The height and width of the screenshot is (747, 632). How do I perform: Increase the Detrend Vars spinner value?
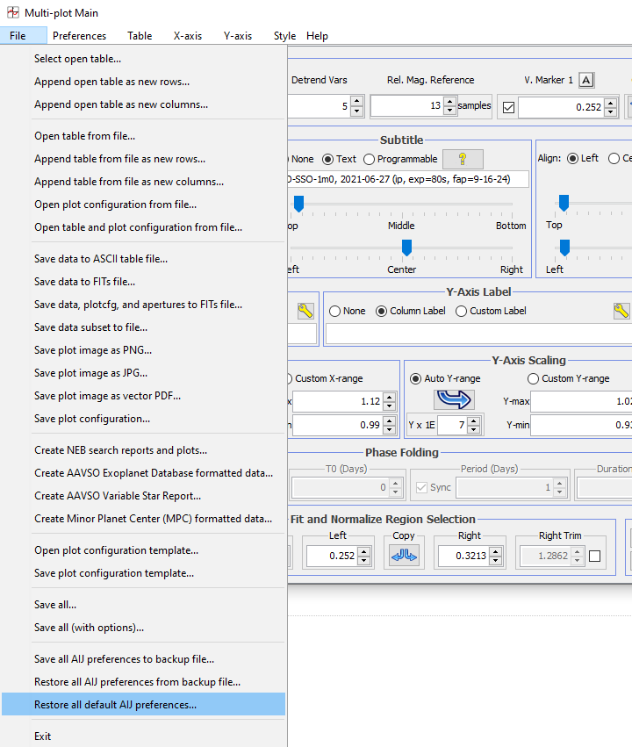point(356,102)
